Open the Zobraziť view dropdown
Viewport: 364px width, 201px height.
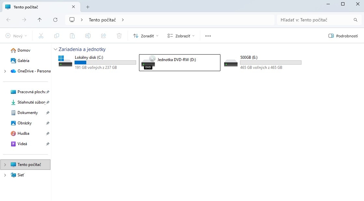pyautogui.click(x=181, y=36)
